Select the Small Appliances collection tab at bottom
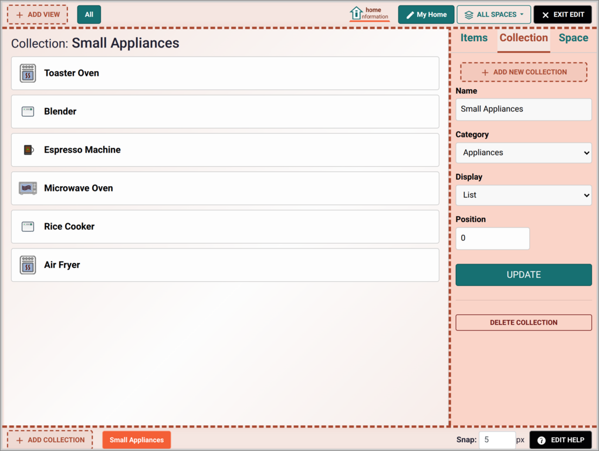This screenshot has height=451, width=599. [x=137, y=440]
